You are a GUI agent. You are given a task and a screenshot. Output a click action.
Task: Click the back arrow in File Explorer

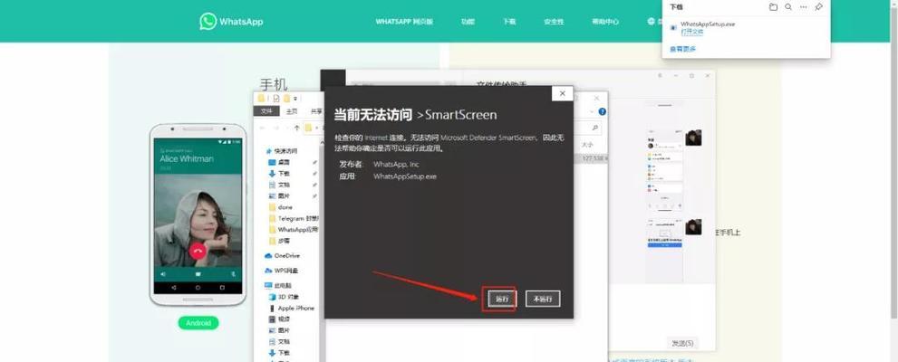(x=261, y=129)
